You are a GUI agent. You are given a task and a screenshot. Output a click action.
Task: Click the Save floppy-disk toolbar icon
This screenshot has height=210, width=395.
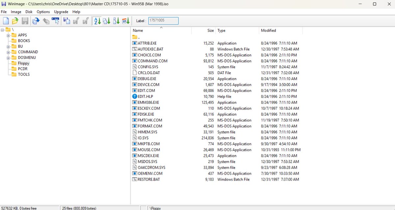25,21
